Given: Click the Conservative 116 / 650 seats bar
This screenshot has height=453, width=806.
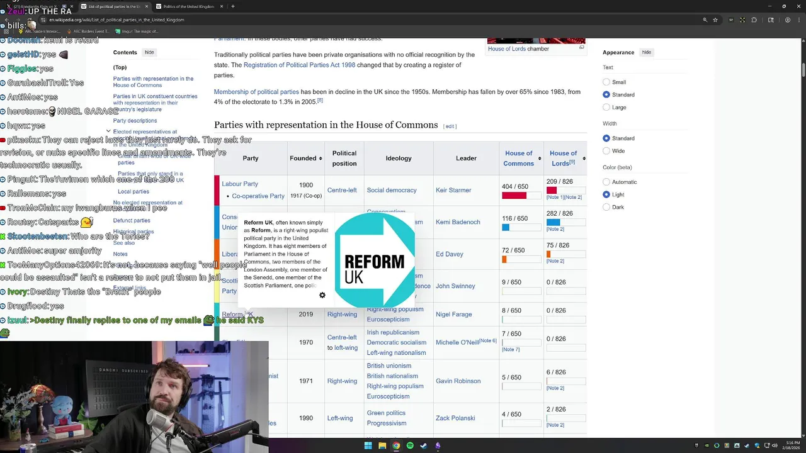Looking at the screenshot, I should click(521, 228).
